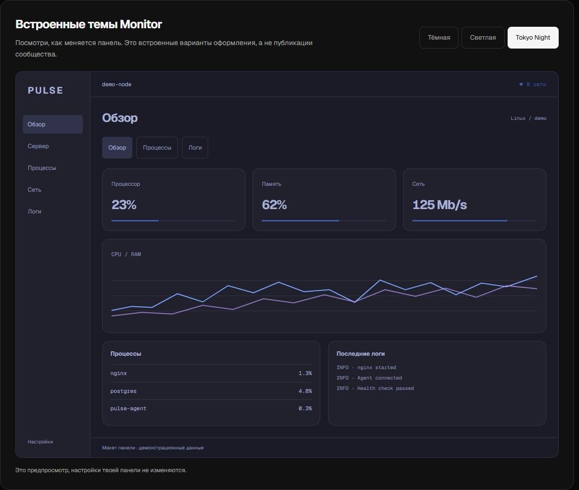579x490 pixels.
Task: Click the Память usage progress bar
Action: (x=324, y=220)
